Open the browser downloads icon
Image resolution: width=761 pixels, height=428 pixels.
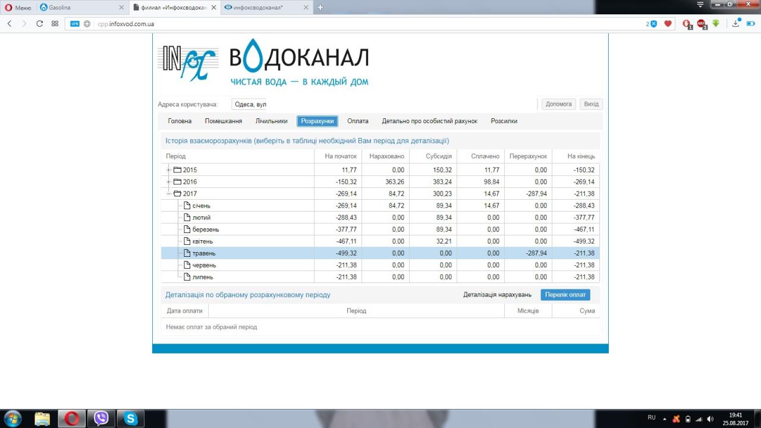click(735, 24)
